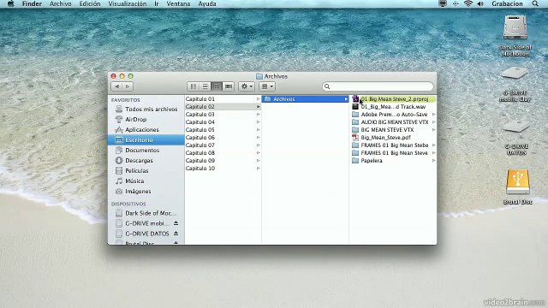548x308 pixels.
Task: Switch Finder to list view
Action: coord(205,86)
